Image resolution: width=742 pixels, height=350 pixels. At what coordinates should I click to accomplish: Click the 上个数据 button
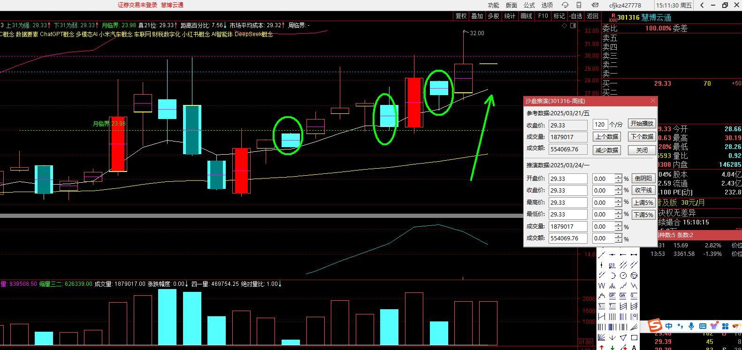point(606,137)
